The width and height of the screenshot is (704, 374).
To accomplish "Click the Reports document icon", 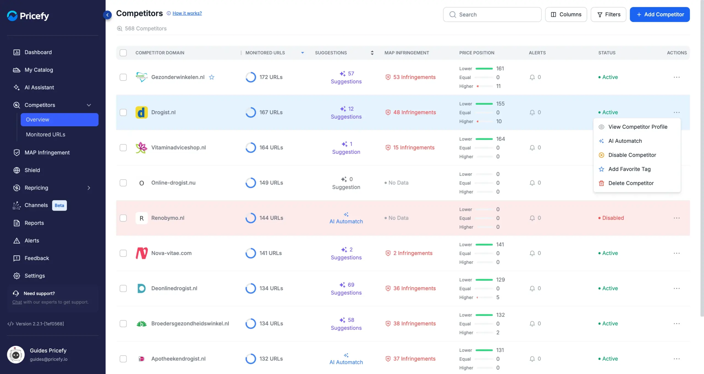I will tap(16, 223).
